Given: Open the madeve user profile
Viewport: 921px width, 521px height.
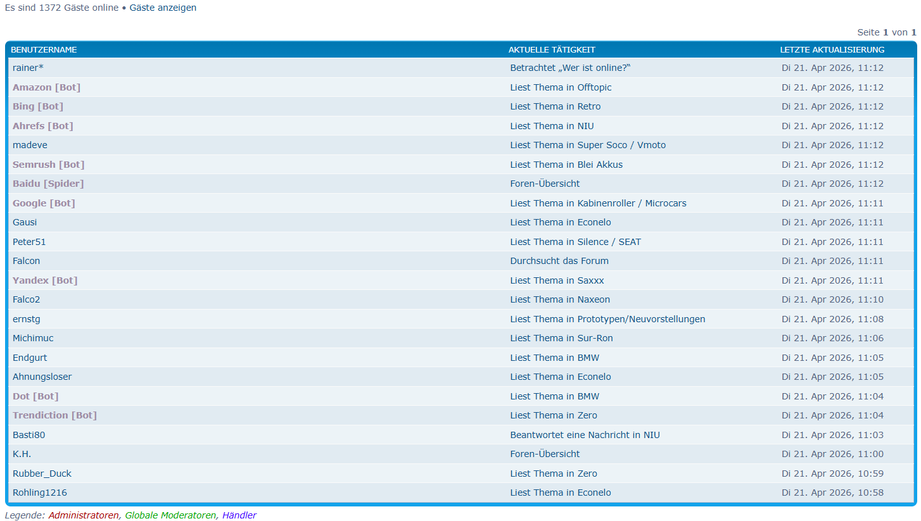Looking at the screenshot, I should pos(30,145).
